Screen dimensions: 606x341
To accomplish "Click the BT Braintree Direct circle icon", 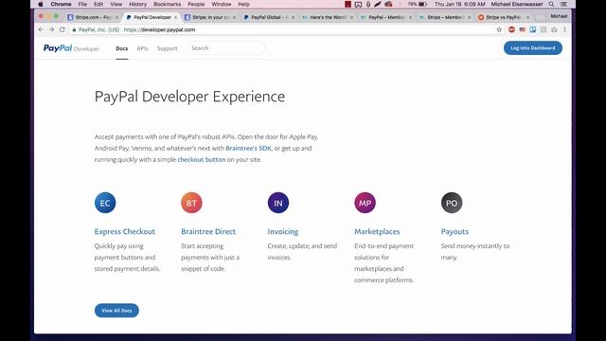I will point(191,203).
